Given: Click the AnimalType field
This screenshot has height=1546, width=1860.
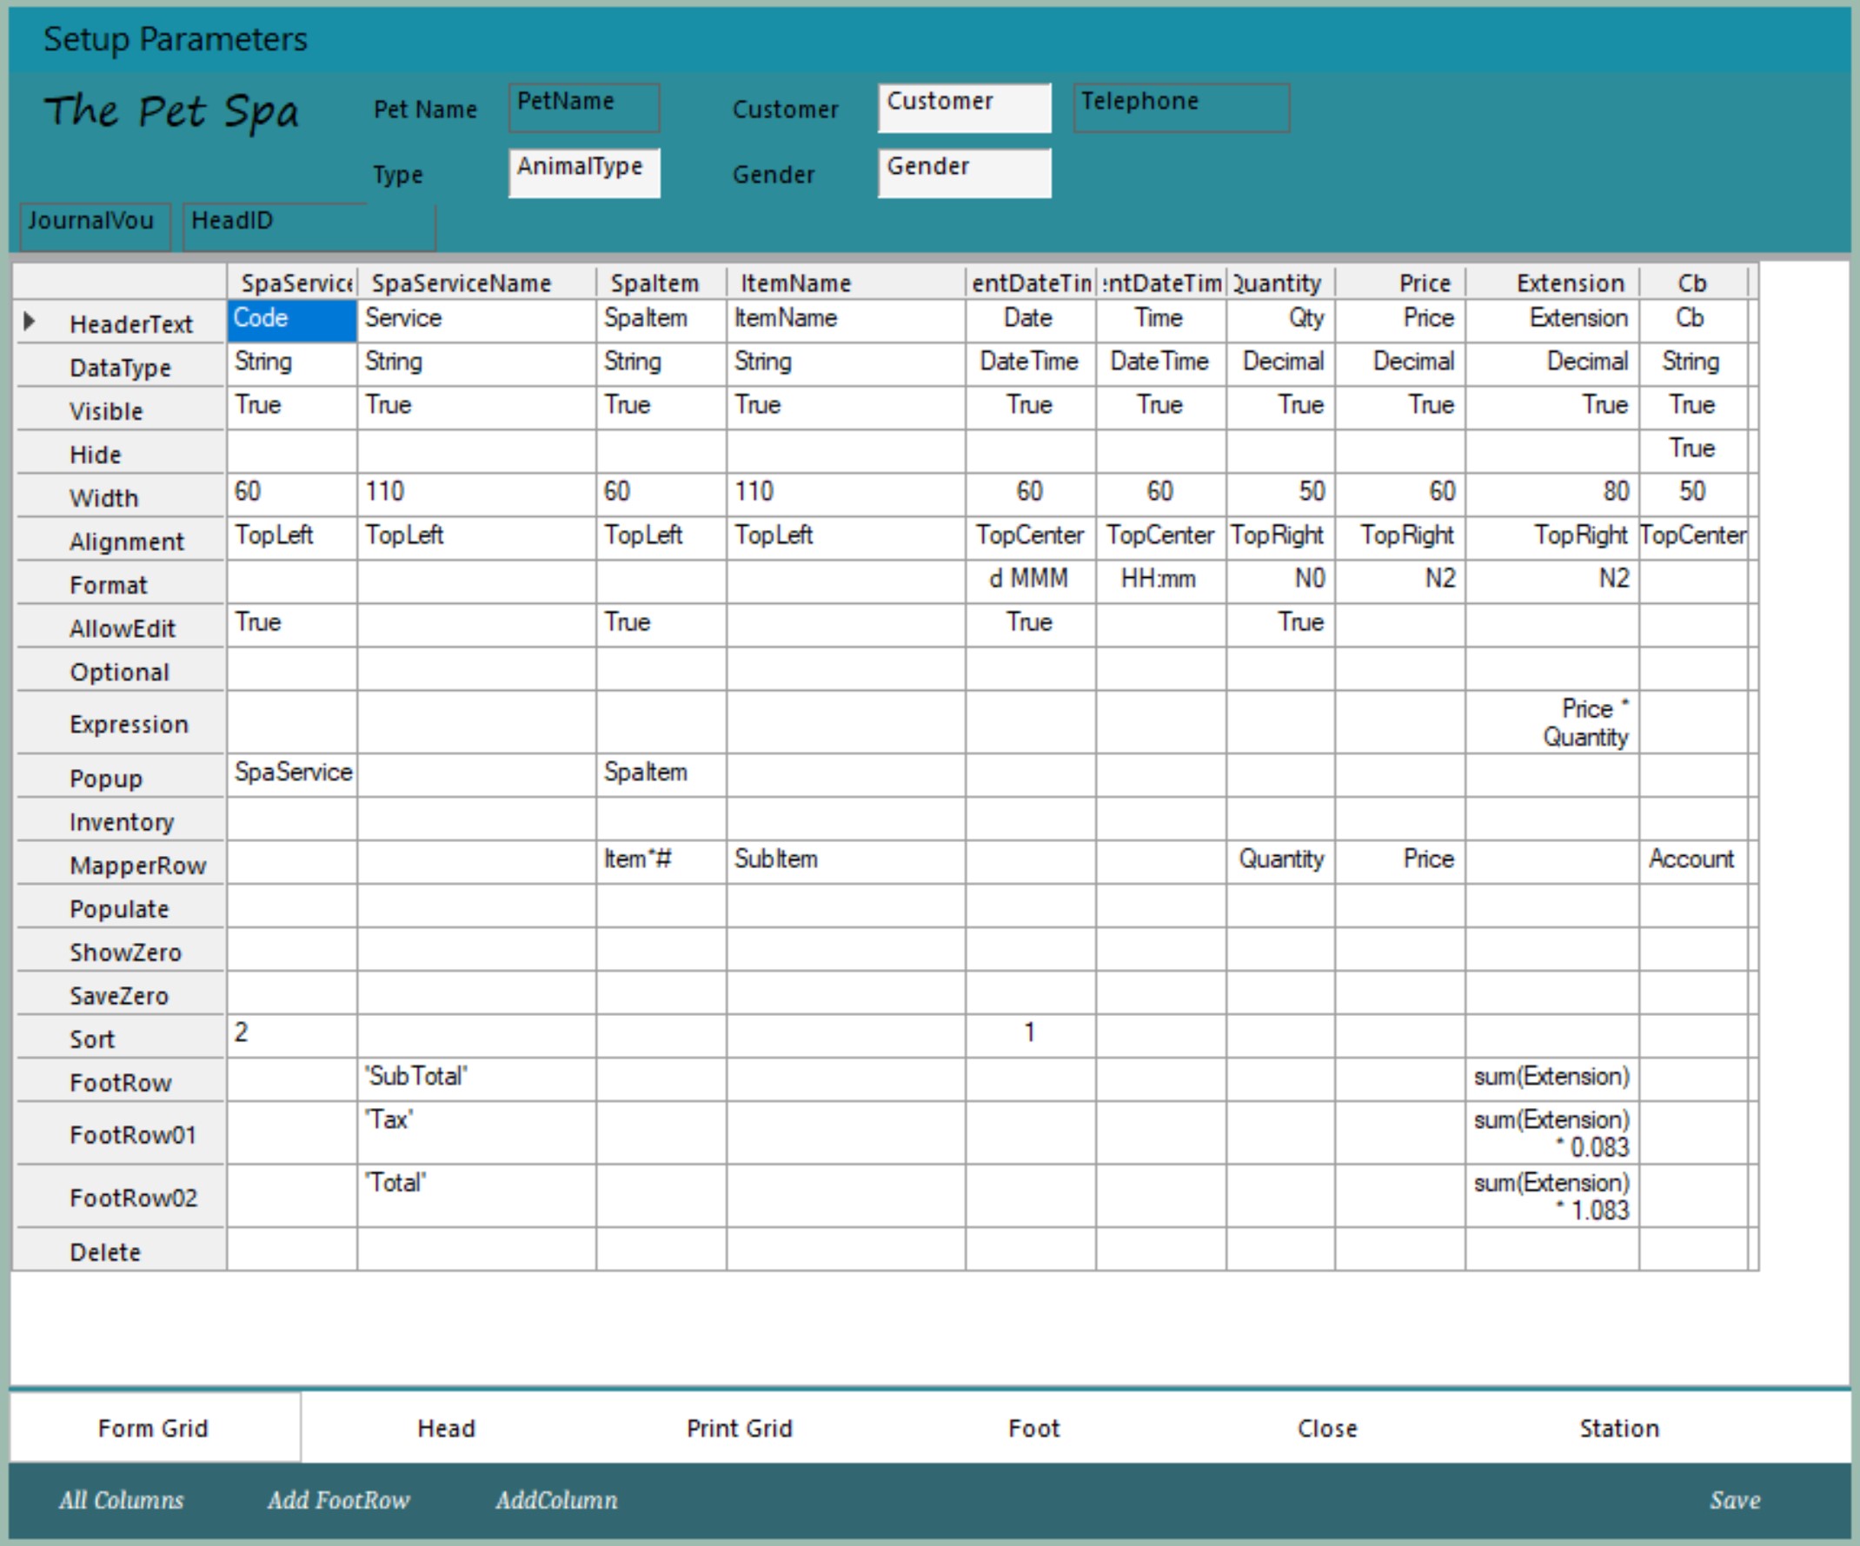Looking at the screenshot, I should point(584,173).
